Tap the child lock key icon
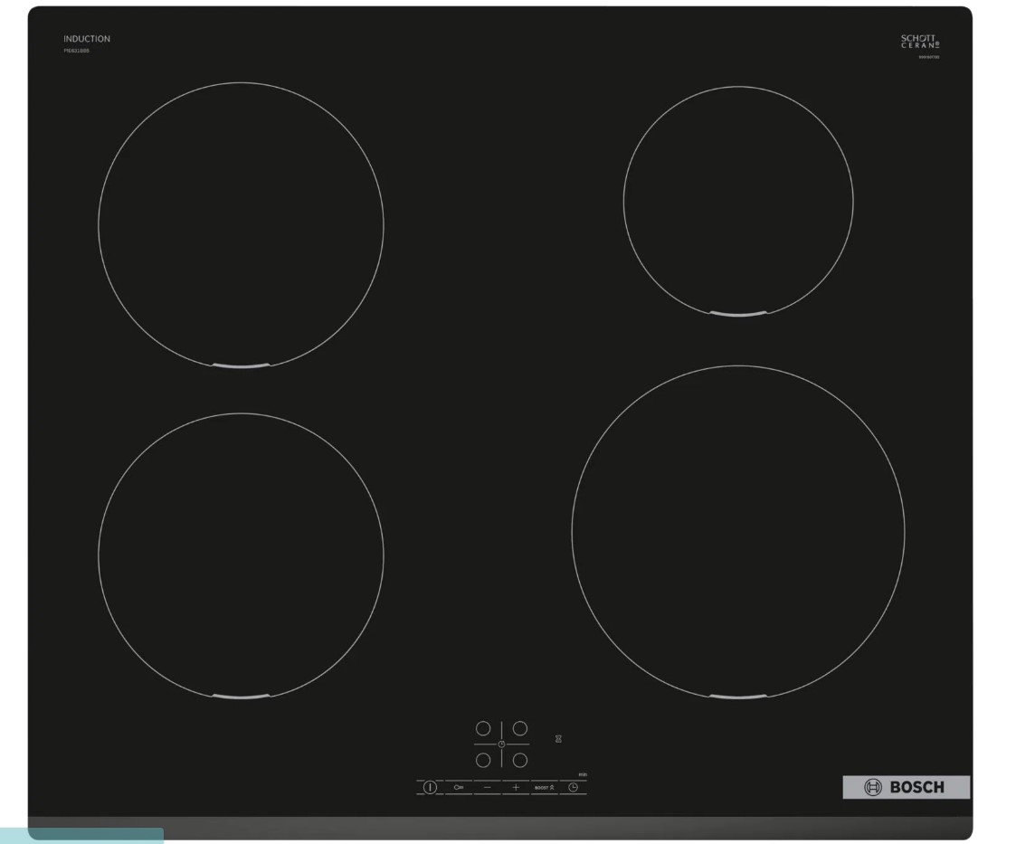This screenshot has width=1016, height=844. coord(459,787)
